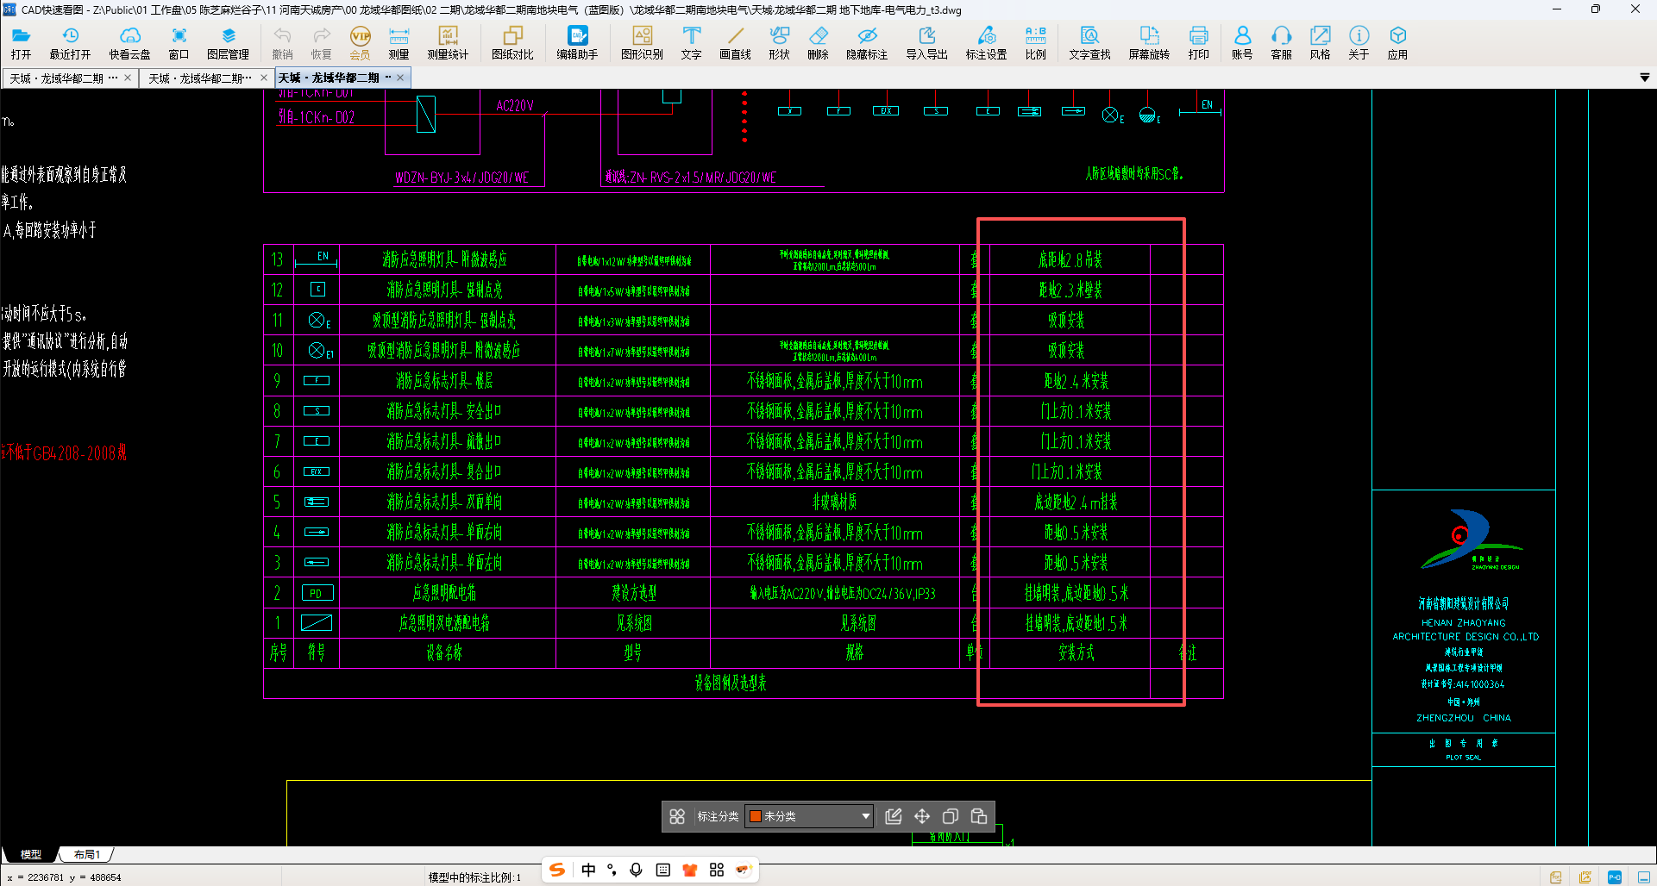Click the orange 未分类 color swatch
The height and width of the screenshot is (886, 1657).
pos(756,816)
